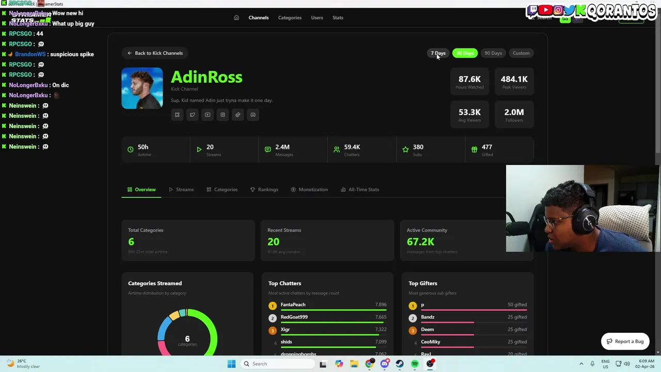Open Stats in top navigation
The width and height of the screenshot is (661, 372).
(338, 18)
